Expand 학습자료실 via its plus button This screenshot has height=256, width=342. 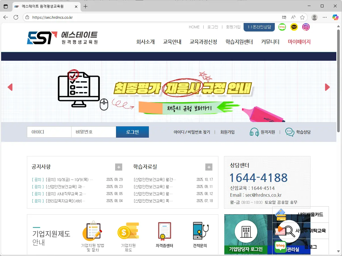209,167
